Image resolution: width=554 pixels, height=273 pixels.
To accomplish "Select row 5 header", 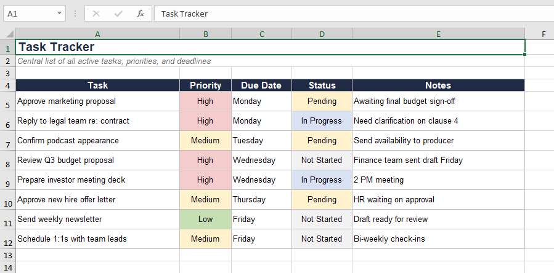I will pyautogui.click(x=9, y=101).
